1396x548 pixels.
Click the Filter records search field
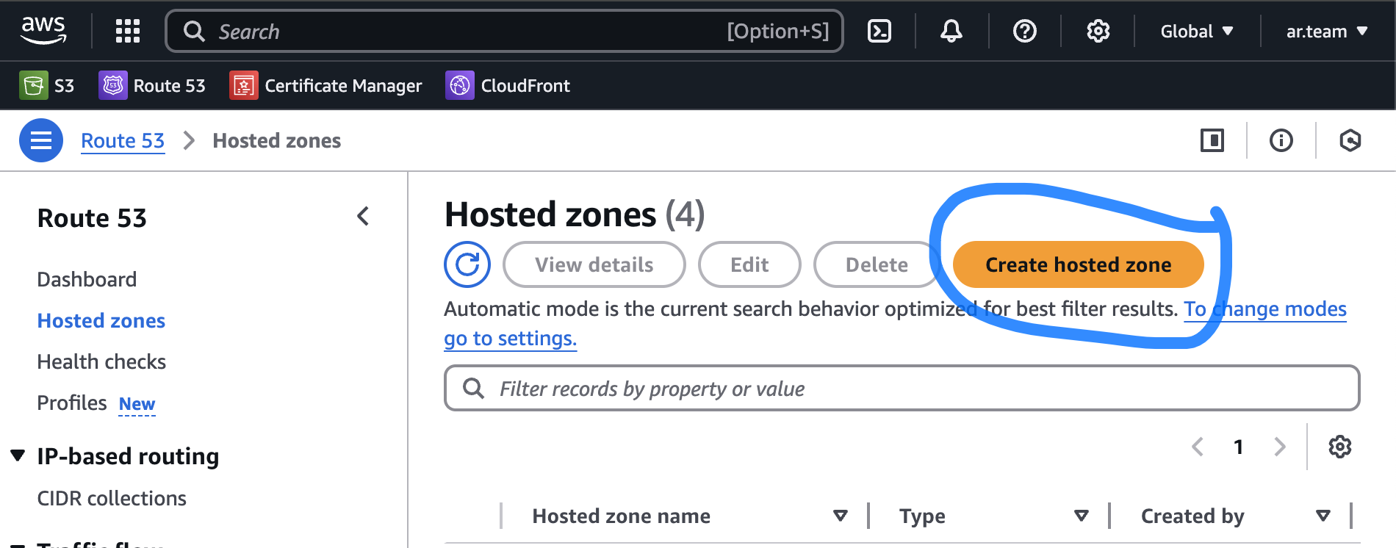[x=902, y=388]
